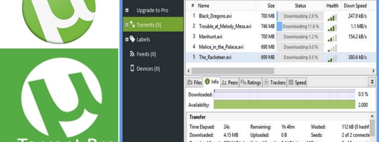Click the 698 MB size cell
Screen dimensions: 379x142
tap(268, 47)
